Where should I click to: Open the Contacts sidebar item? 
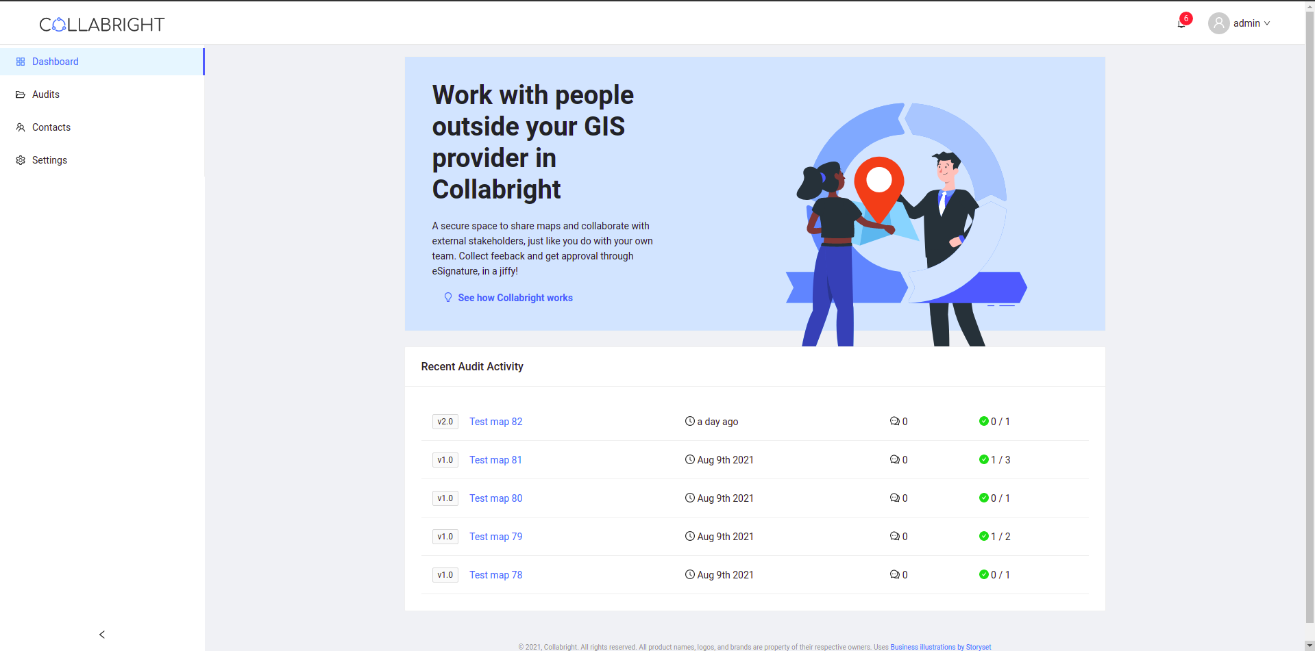[102, 127]
